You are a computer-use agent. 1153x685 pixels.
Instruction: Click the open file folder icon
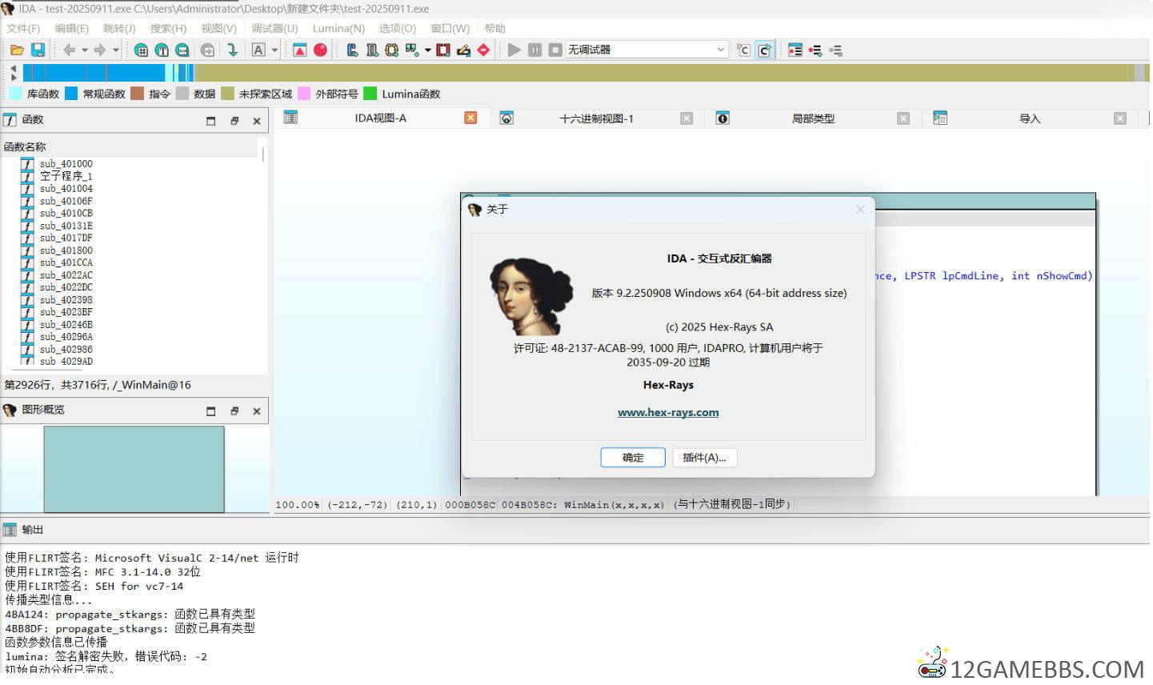click(16, 50)
